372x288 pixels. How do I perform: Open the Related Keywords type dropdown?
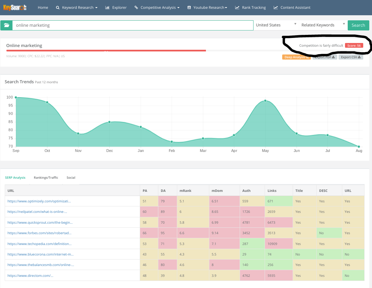pyautogui.click(x=323, y=25)
